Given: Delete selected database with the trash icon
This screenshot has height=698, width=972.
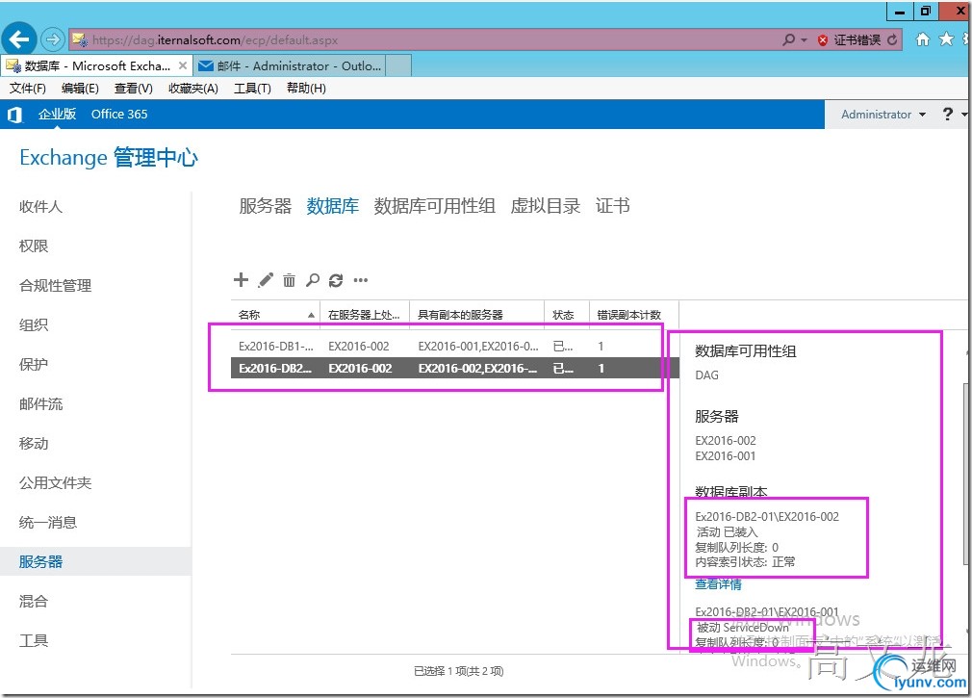Looking at the screenshot, I should [x=289, y=280].
